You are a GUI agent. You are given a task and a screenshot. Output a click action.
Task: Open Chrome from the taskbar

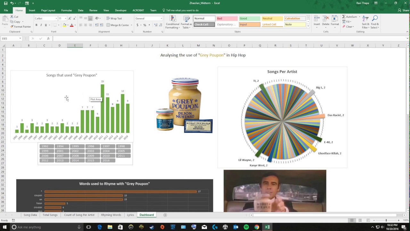coord(257,227)
